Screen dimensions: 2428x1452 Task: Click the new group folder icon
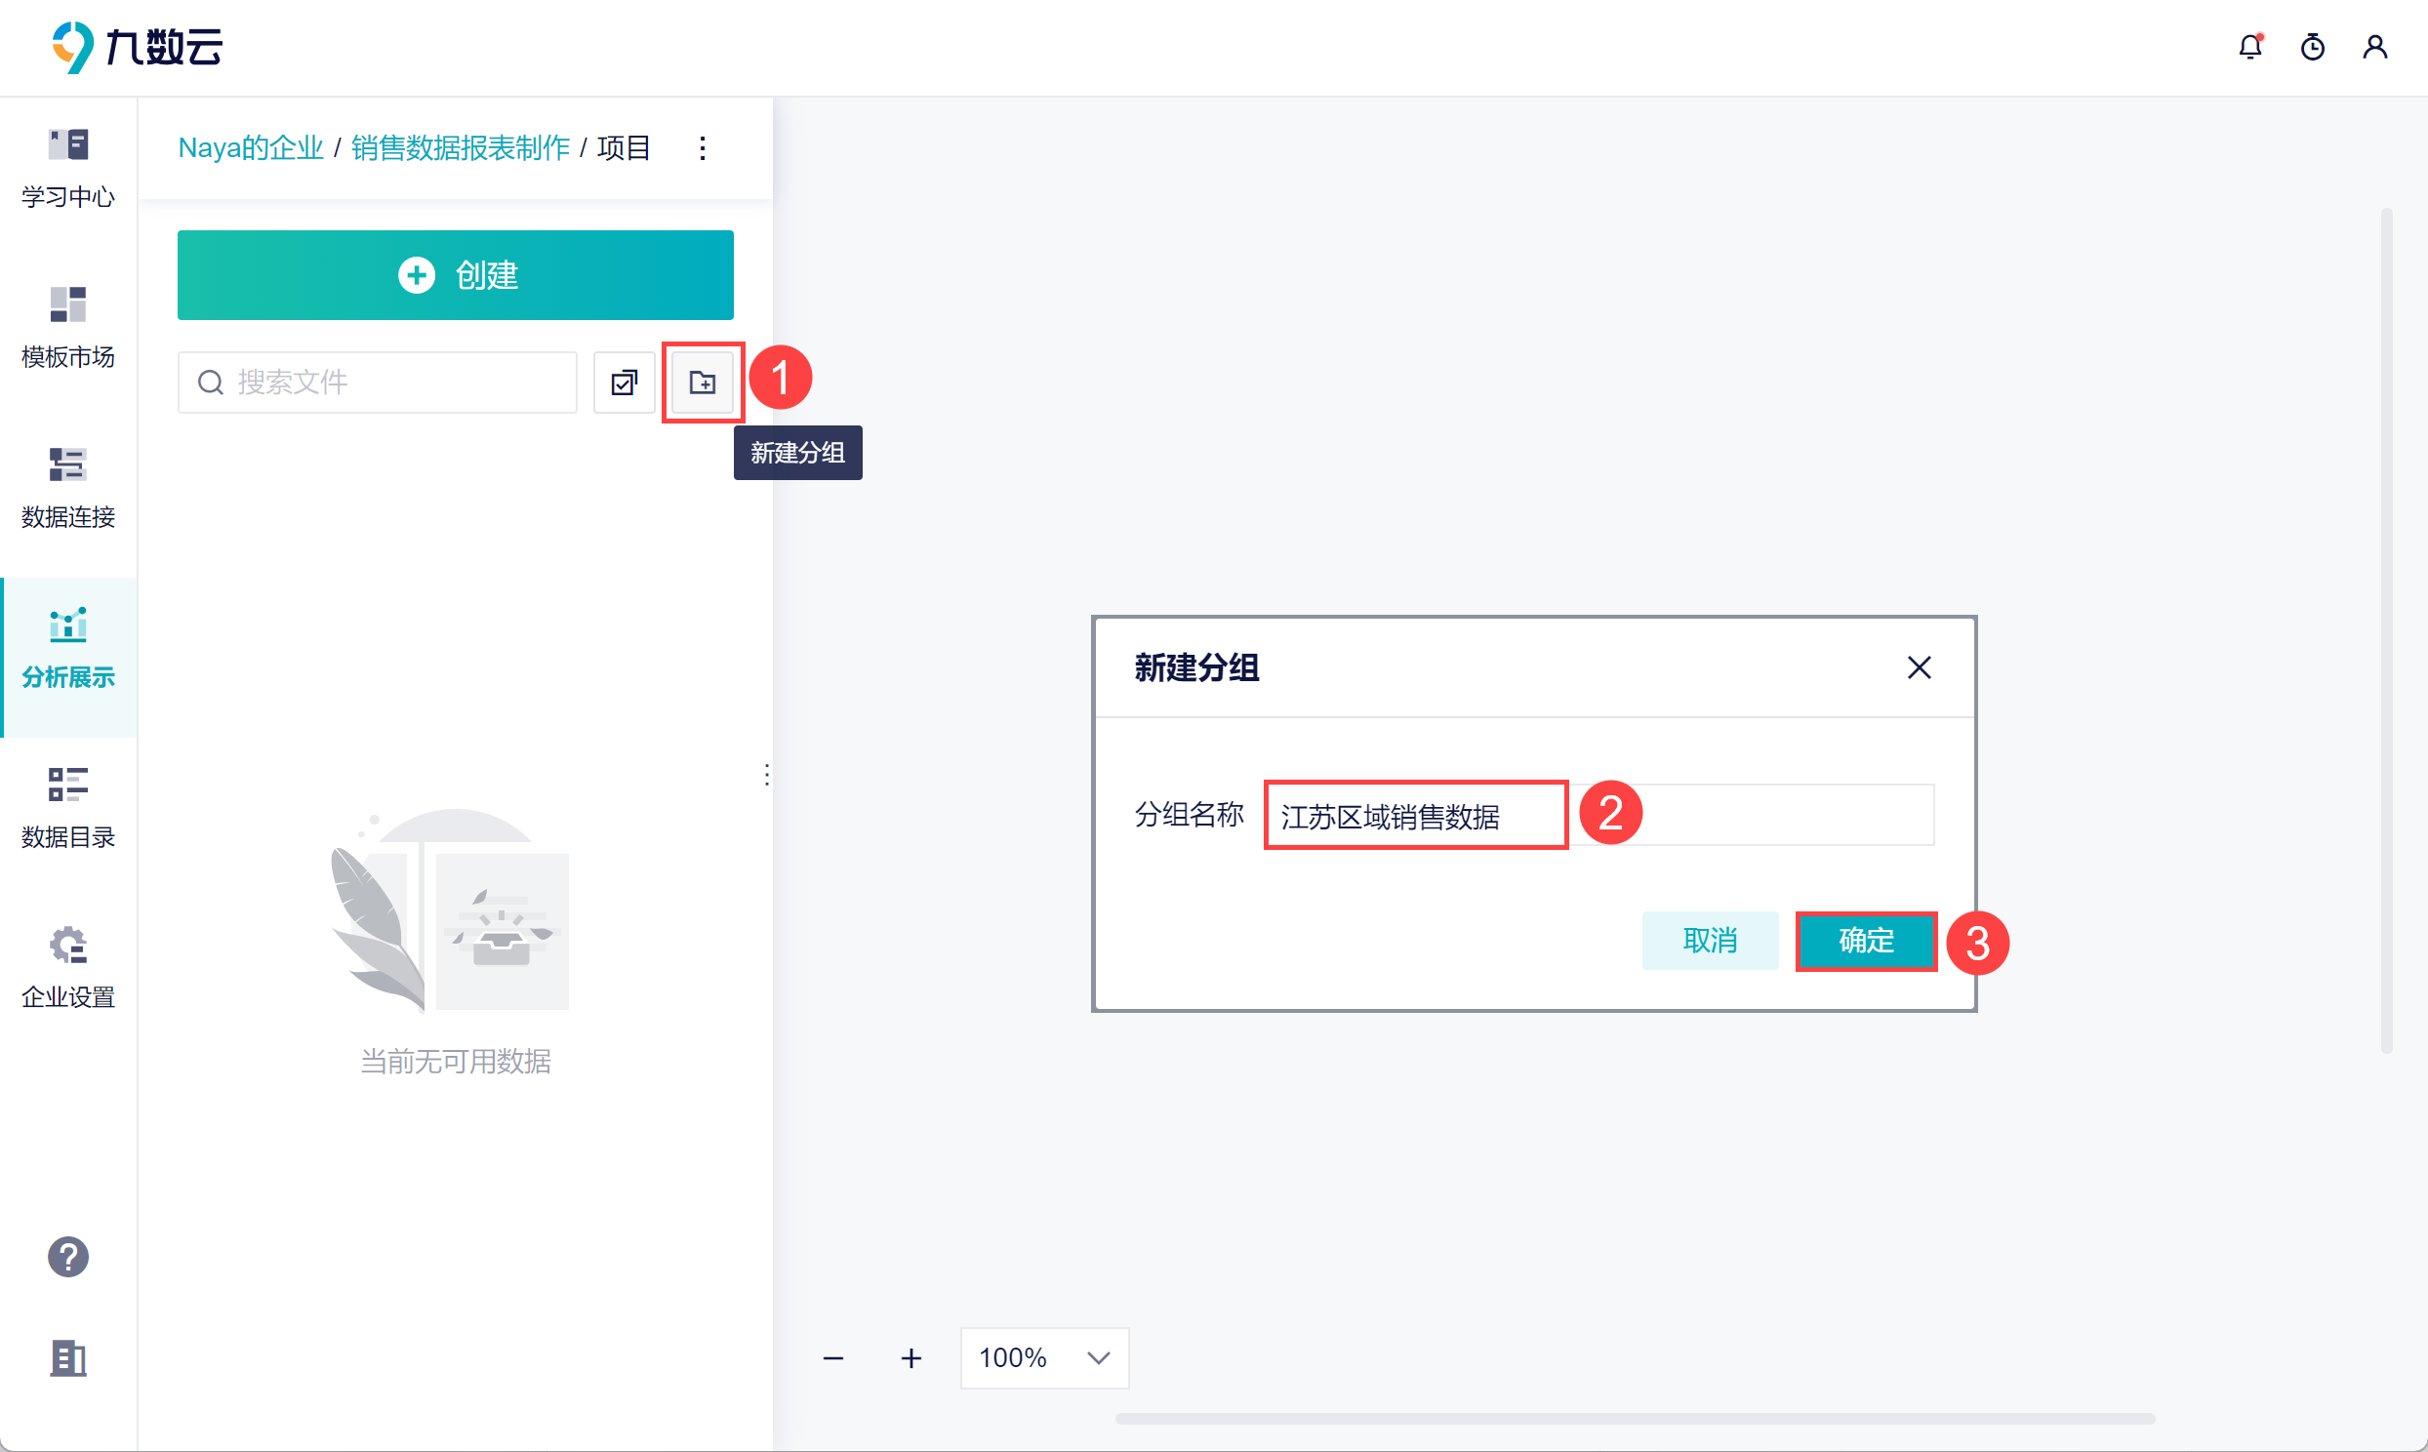point(702,383)
